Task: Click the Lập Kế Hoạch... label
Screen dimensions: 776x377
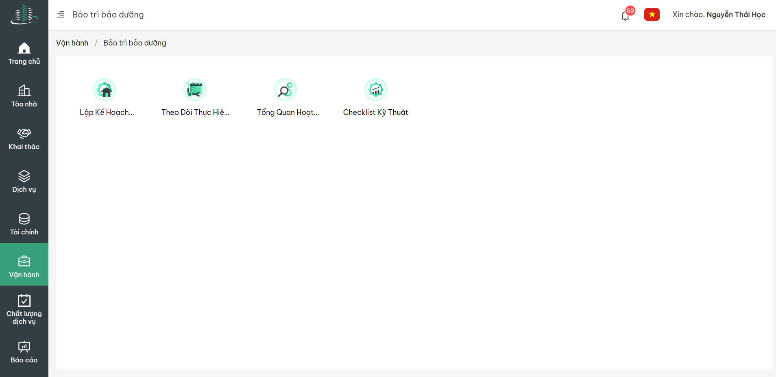Action: [x=107, y=113]
